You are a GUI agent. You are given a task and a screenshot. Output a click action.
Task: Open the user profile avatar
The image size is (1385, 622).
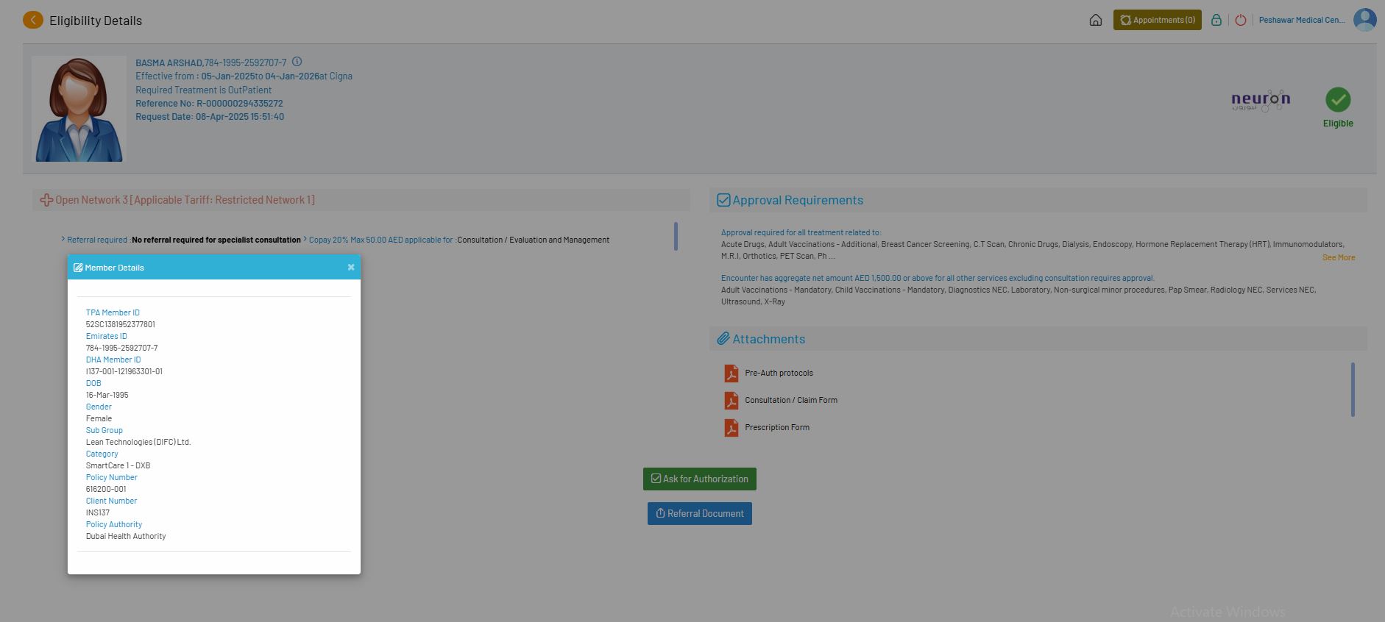point(1364,20)
